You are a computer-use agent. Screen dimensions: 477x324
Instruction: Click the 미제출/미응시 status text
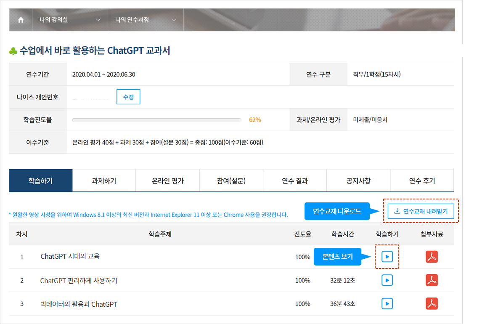(370, 120)
